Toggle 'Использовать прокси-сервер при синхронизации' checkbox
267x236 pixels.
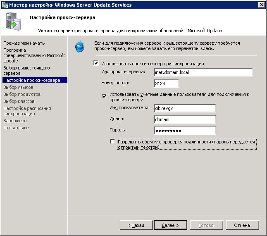click(96, 63)
